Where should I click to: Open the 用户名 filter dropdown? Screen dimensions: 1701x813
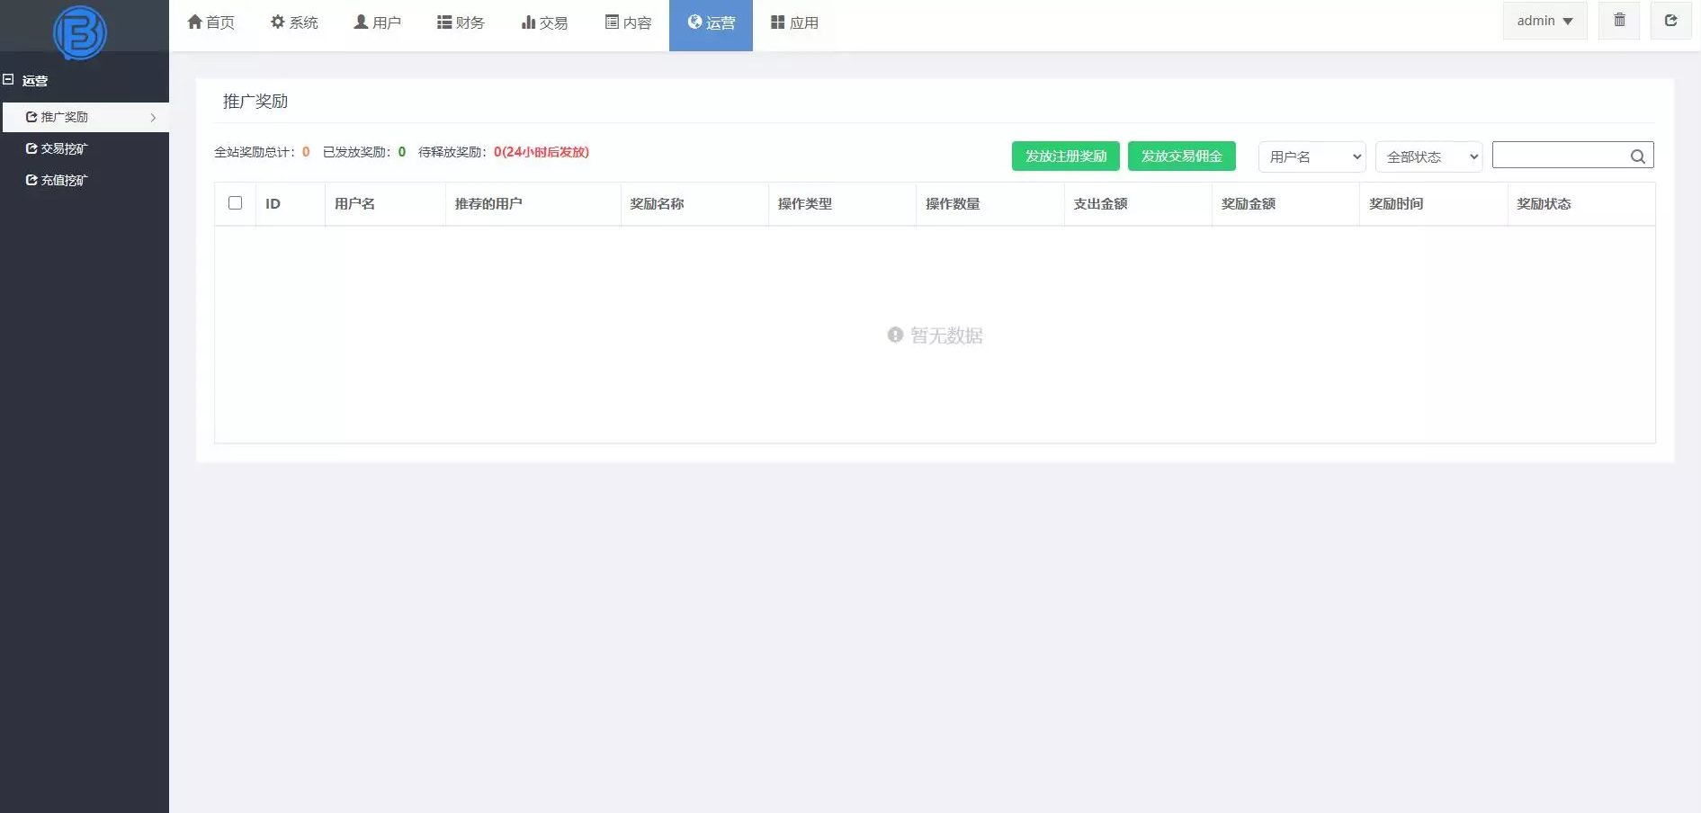tap(1311, 156)
